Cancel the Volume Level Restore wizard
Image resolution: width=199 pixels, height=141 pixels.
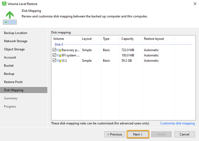(x=185, y=134)
